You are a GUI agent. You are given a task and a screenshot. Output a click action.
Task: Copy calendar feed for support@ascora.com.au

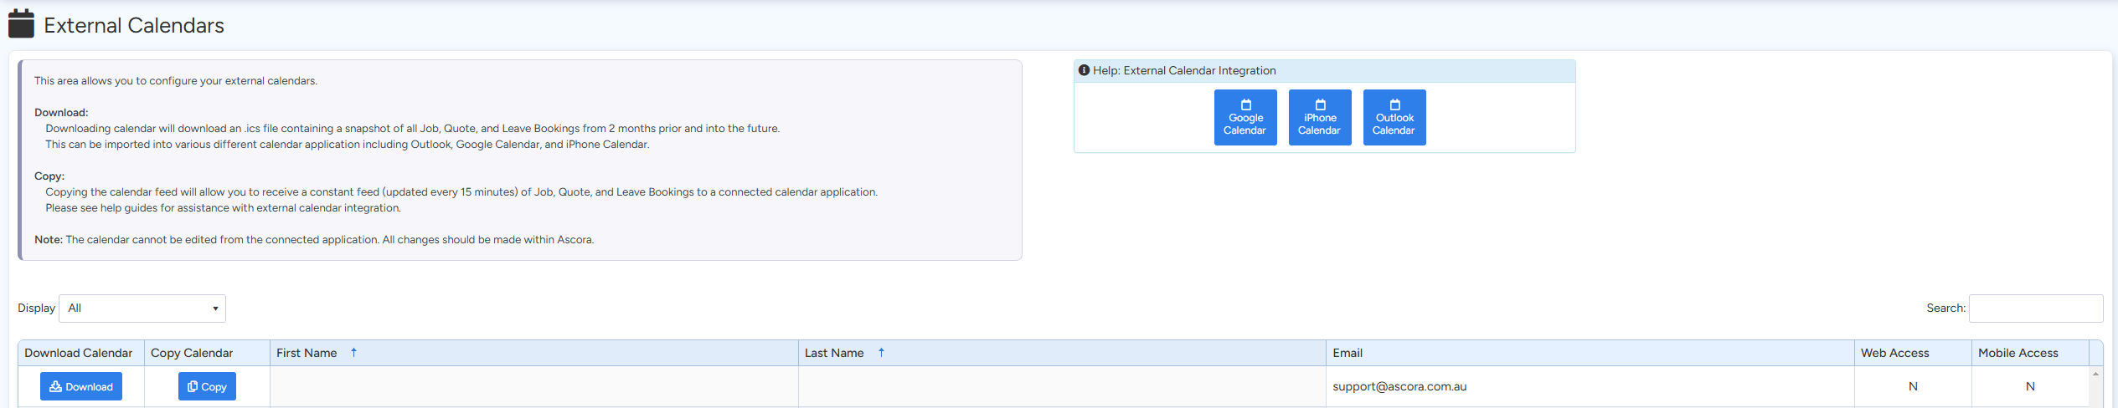tap(207, 386)
